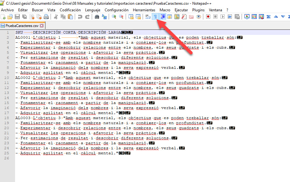This screenshot has height=182, width=290.
Task: Click the Close All documents icon
Action: click(x=39, y=17)
